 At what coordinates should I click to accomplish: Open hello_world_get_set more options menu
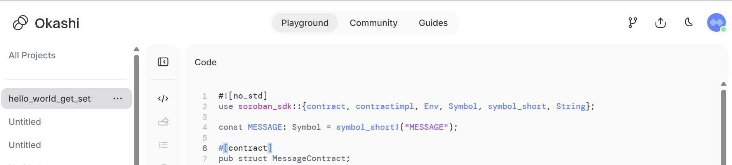click(118, 99)
